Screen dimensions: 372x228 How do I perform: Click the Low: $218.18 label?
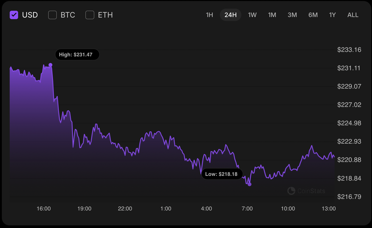[222, 174]
